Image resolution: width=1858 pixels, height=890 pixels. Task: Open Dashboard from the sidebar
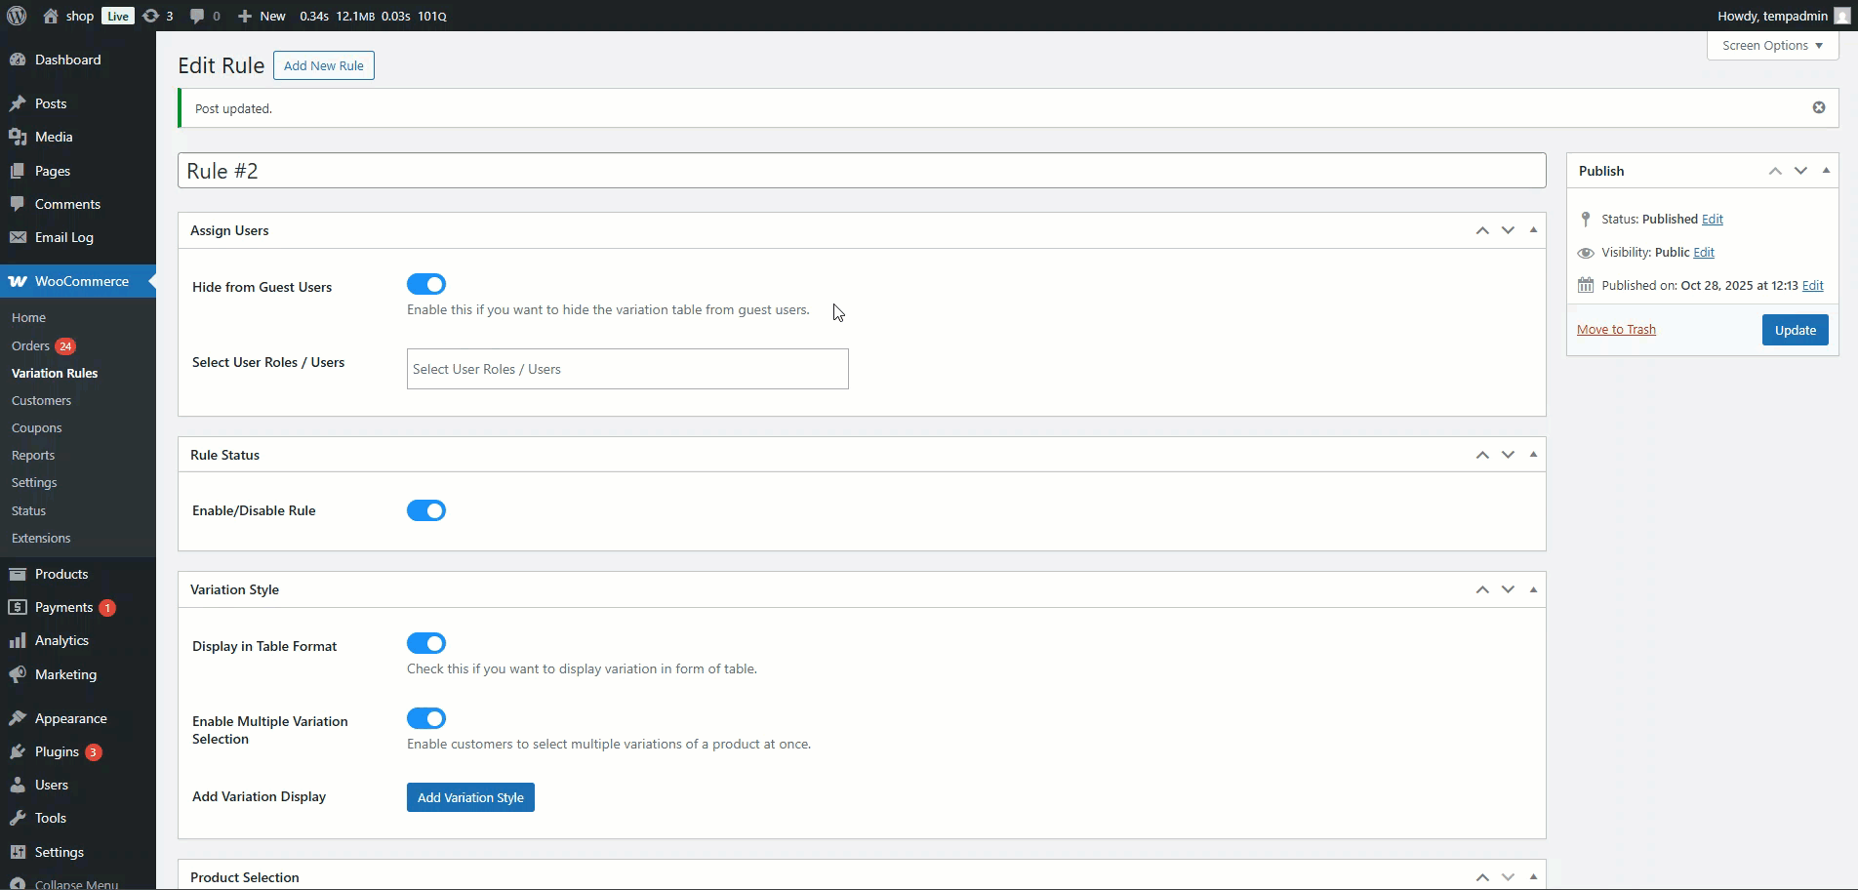point(67,60)
